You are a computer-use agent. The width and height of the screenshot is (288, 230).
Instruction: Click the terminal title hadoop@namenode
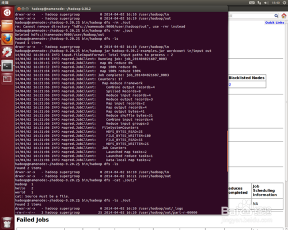[61, 9]
